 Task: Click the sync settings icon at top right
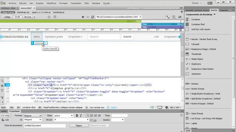coord(210,3)
